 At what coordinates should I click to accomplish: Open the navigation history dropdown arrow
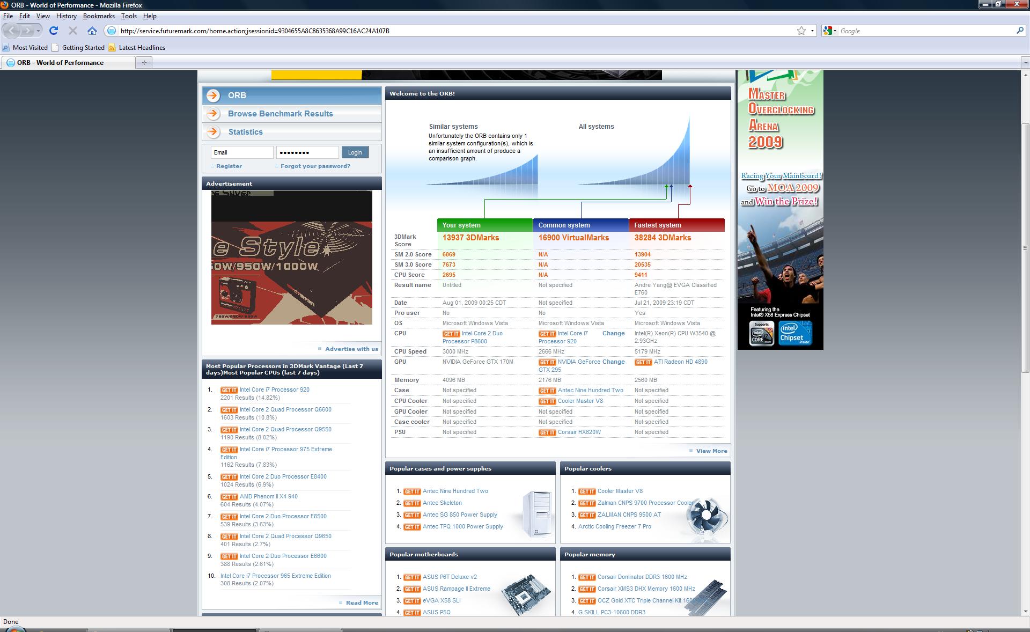[38, 31]
